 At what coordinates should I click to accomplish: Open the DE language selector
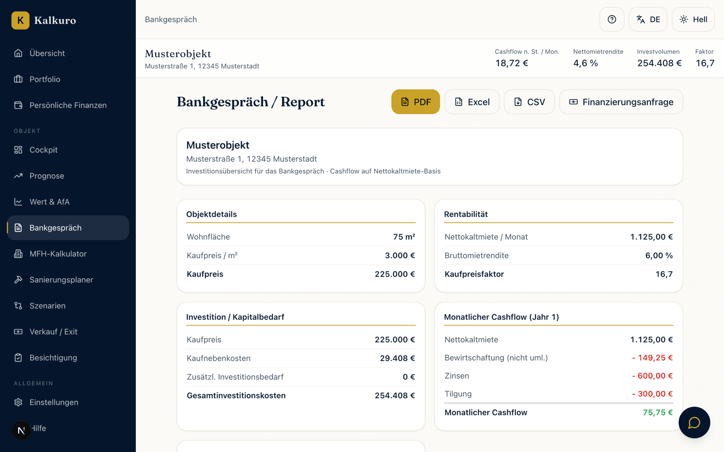pyautogui.click(x=648, y=20)
